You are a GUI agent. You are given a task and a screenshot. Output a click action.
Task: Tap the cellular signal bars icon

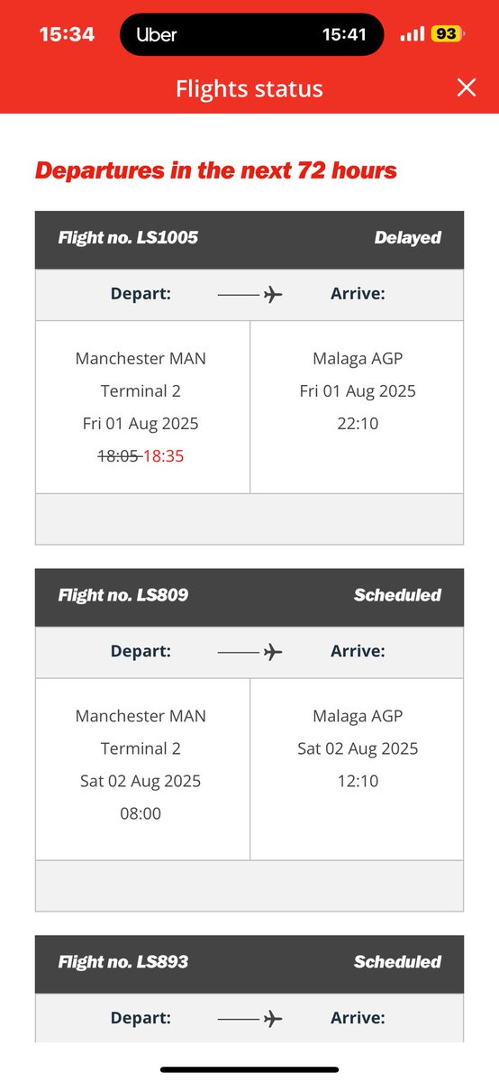(413, 34)
